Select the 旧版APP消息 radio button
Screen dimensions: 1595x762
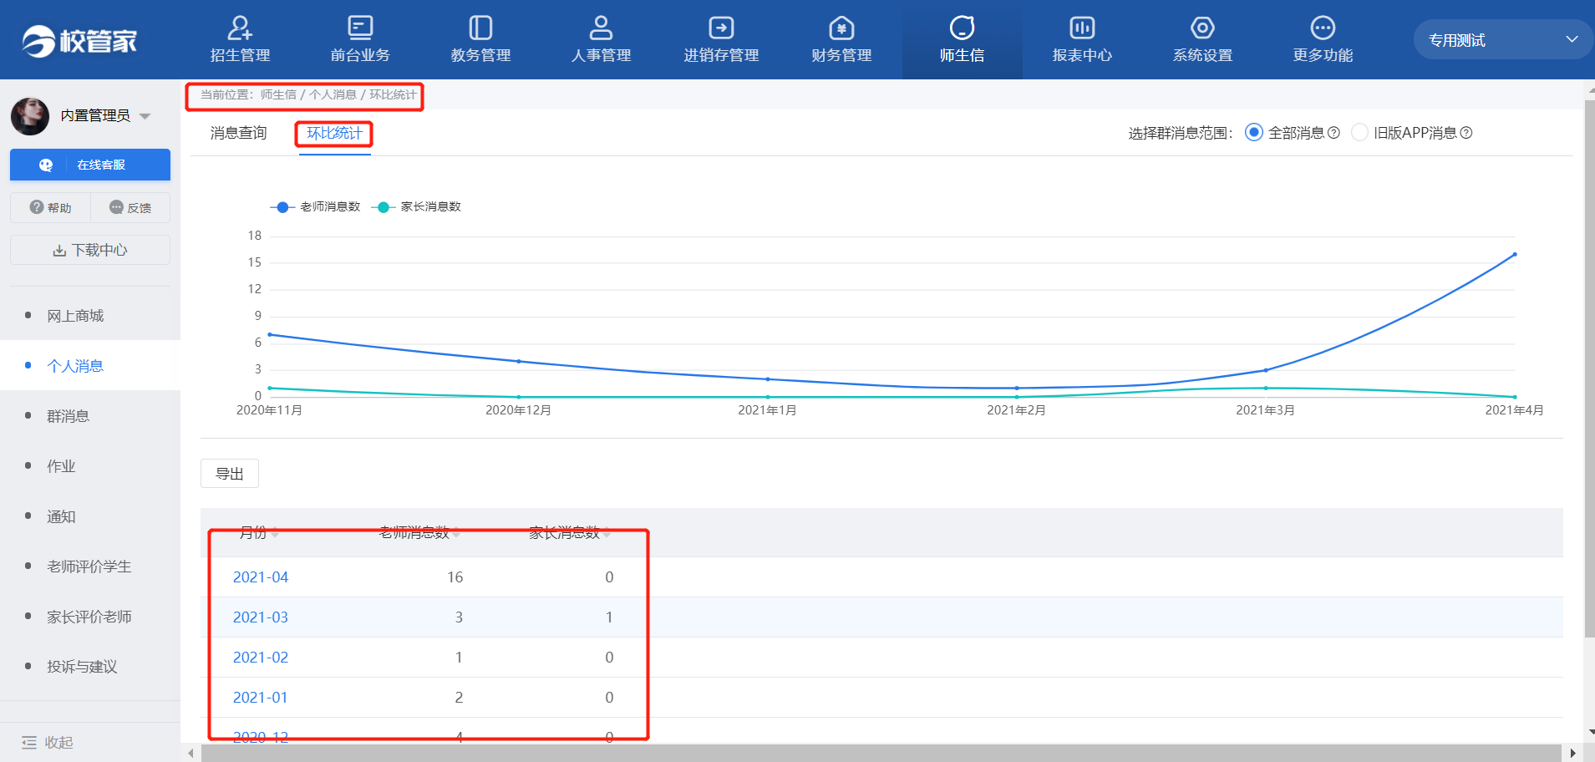tap(1359, 132)
